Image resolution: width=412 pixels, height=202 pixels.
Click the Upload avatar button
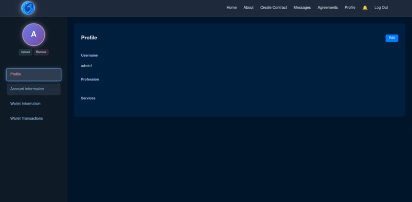(26, 52)
